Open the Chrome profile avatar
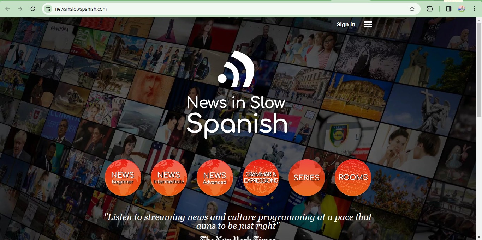 (x=462, y=9)
